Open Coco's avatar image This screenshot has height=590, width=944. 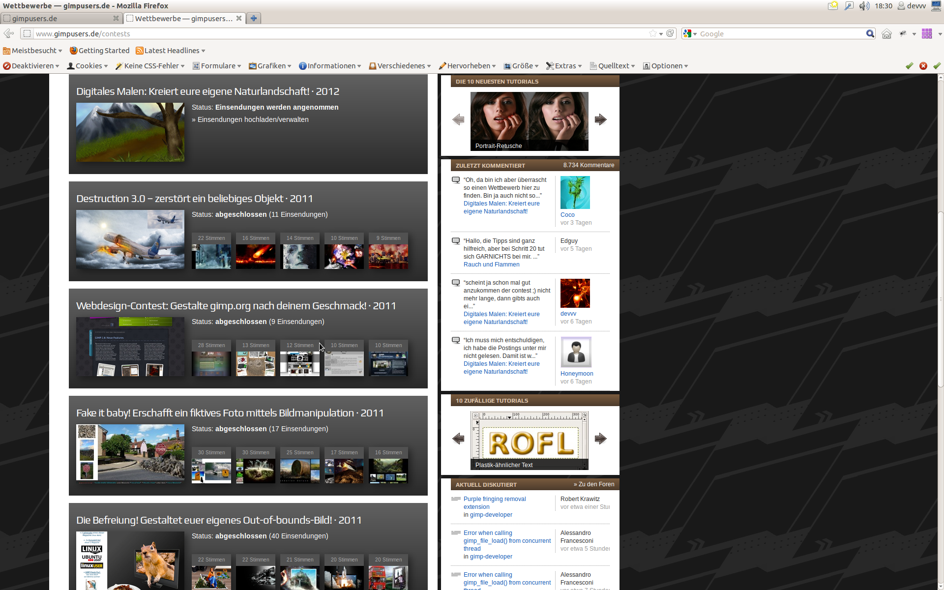575,193
